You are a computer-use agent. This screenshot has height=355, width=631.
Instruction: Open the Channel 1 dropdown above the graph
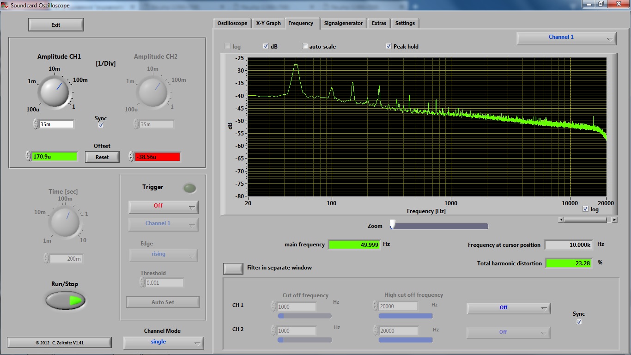[566, 38]
